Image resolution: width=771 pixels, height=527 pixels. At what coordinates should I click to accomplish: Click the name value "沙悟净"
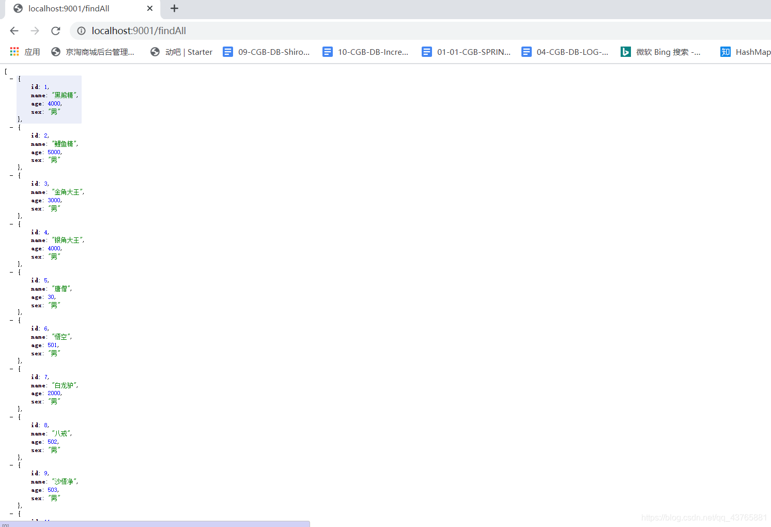(x=64, y=481)
